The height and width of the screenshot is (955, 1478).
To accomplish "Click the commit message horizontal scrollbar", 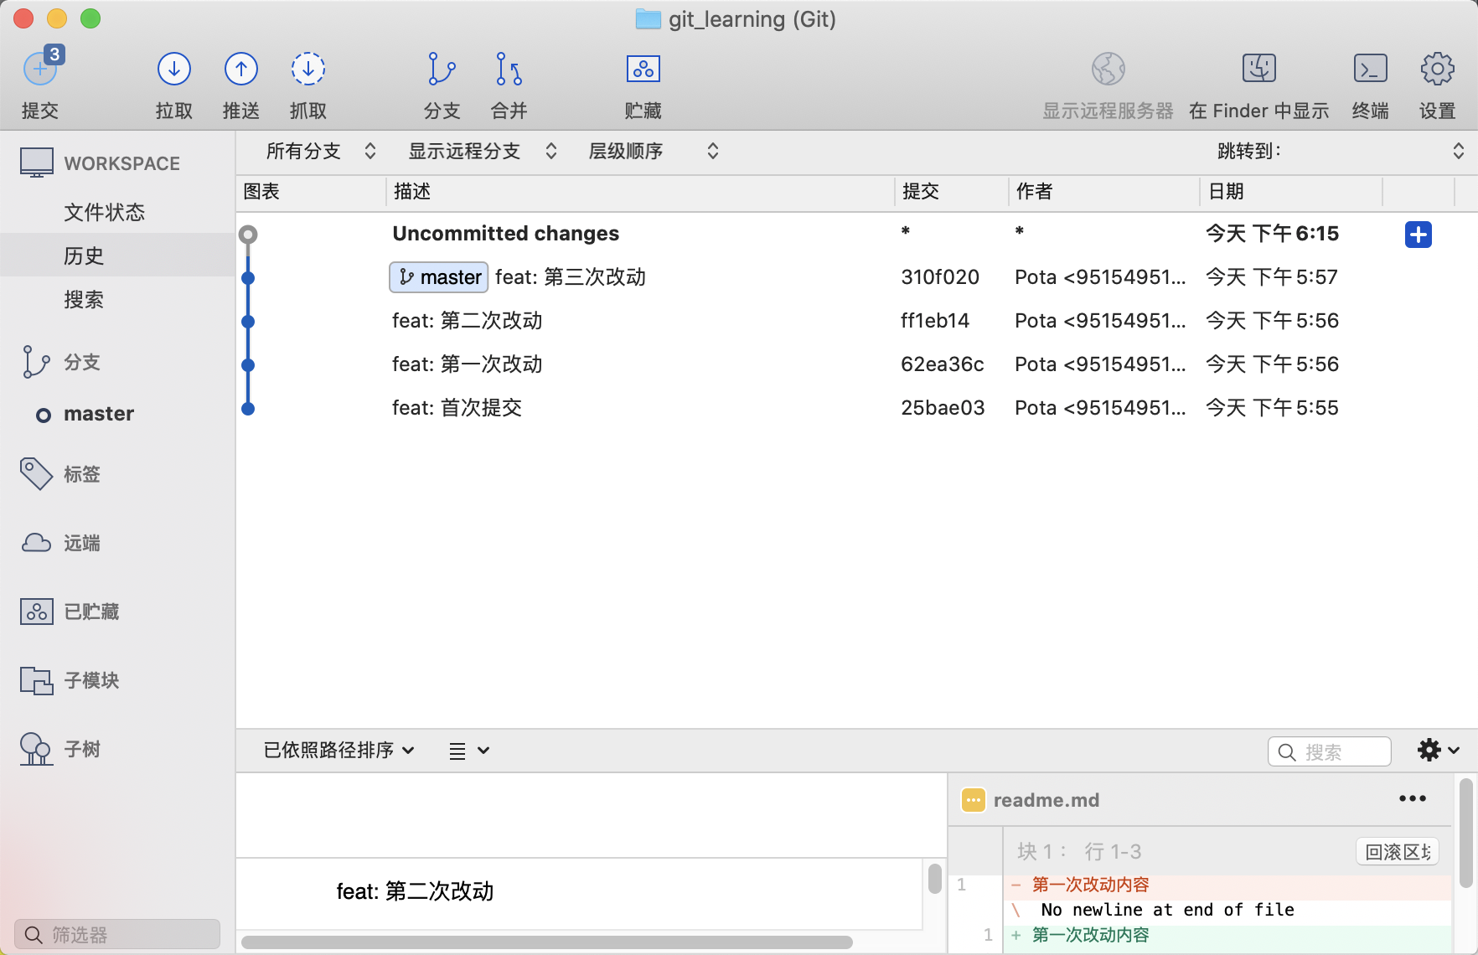I will tap(546, 942).
